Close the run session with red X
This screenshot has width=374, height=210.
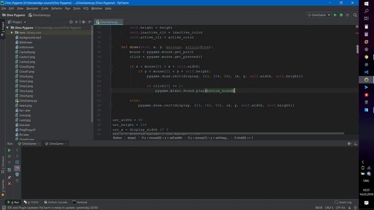point(9,184)
